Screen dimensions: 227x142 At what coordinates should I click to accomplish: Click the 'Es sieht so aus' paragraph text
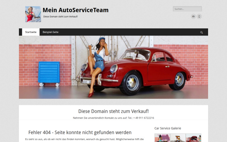[x=84, y=139]
